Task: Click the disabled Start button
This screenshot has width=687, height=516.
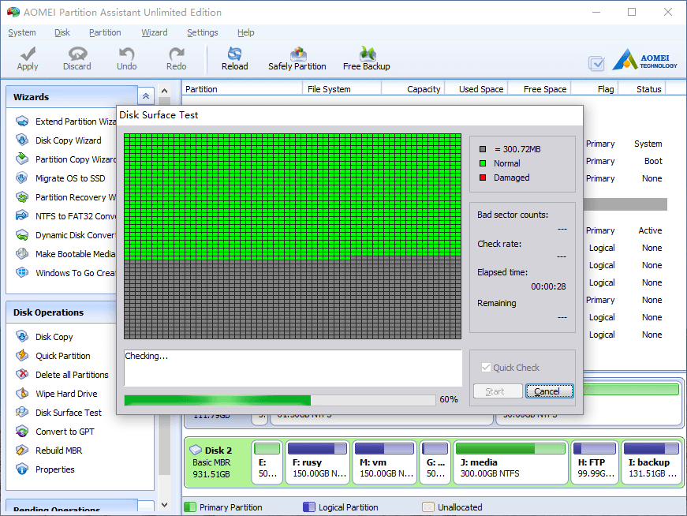Action: pyautogui.click(x=498, y=391)
